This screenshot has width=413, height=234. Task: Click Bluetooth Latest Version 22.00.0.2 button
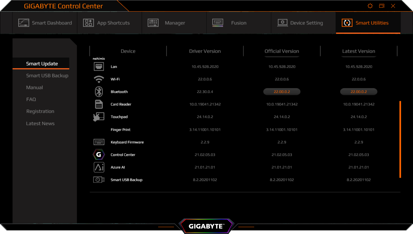click(359, 92)
